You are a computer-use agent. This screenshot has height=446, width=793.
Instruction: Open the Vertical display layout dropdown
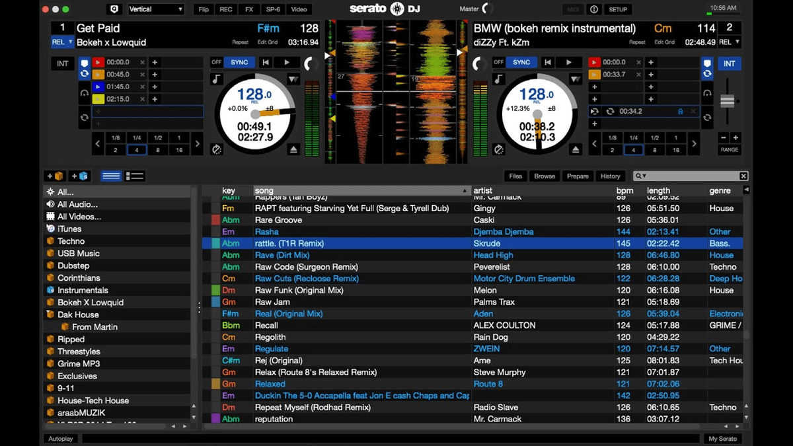155,9
